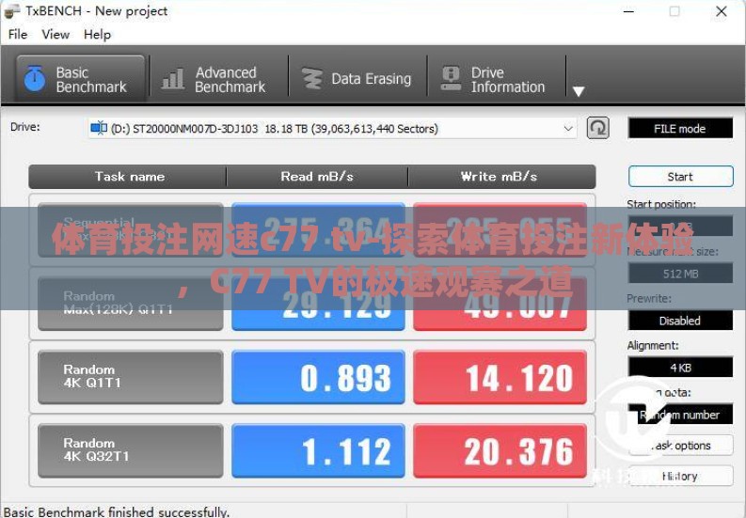Select the Random 4K Q1T1 task

pyautogui.click(x=131, y=377)
